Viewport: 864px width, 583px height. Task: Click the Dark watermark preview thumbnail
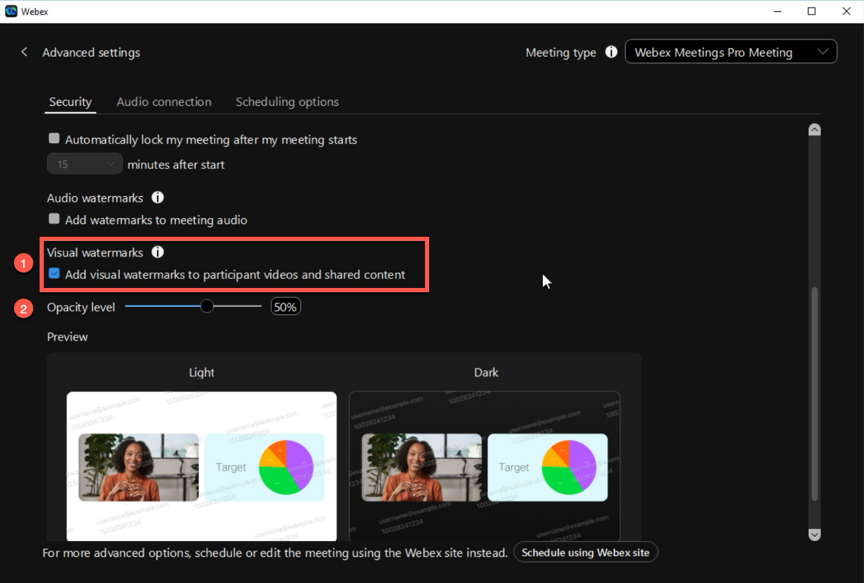click(485, 466)
